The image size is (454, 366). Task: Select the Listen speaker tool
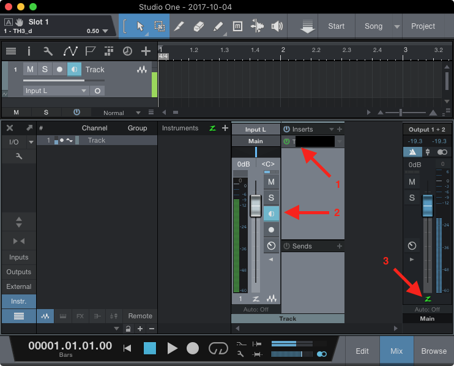(277, 26)
